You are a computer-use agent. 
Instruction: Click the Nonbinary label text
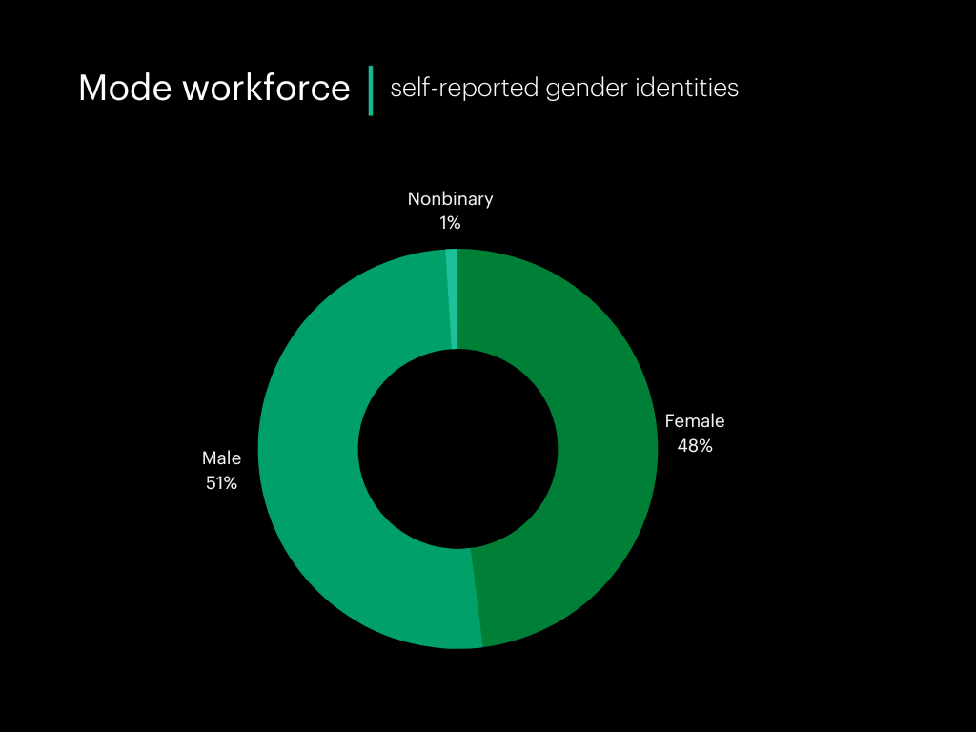450,199
